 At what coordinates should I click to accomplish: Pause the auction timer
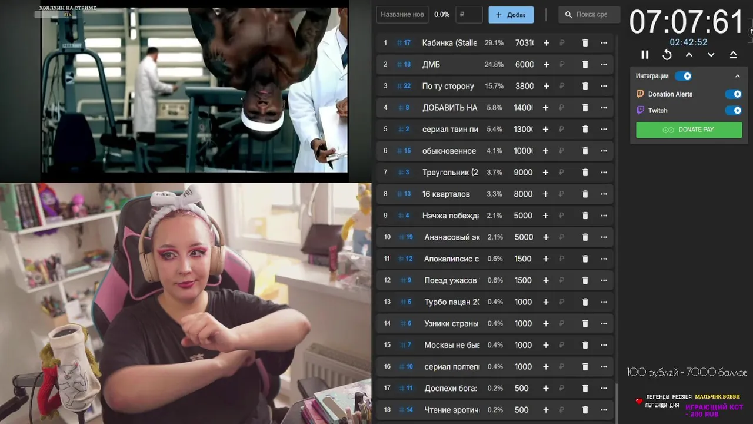(645, 55)
